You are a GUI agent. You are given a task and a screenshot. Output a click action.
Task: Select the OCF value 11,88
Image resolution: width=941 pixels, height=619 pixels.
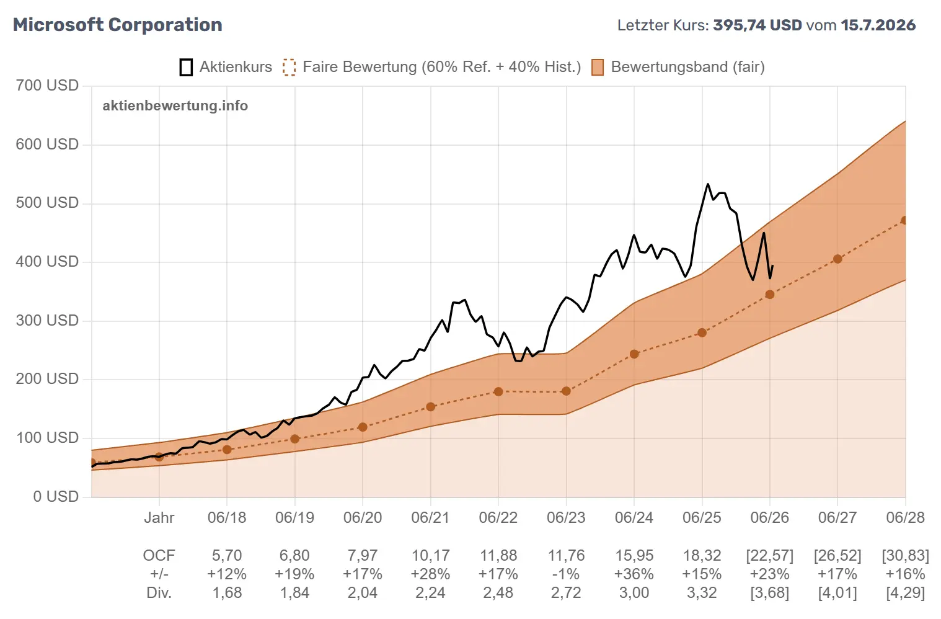coord(498,556)
